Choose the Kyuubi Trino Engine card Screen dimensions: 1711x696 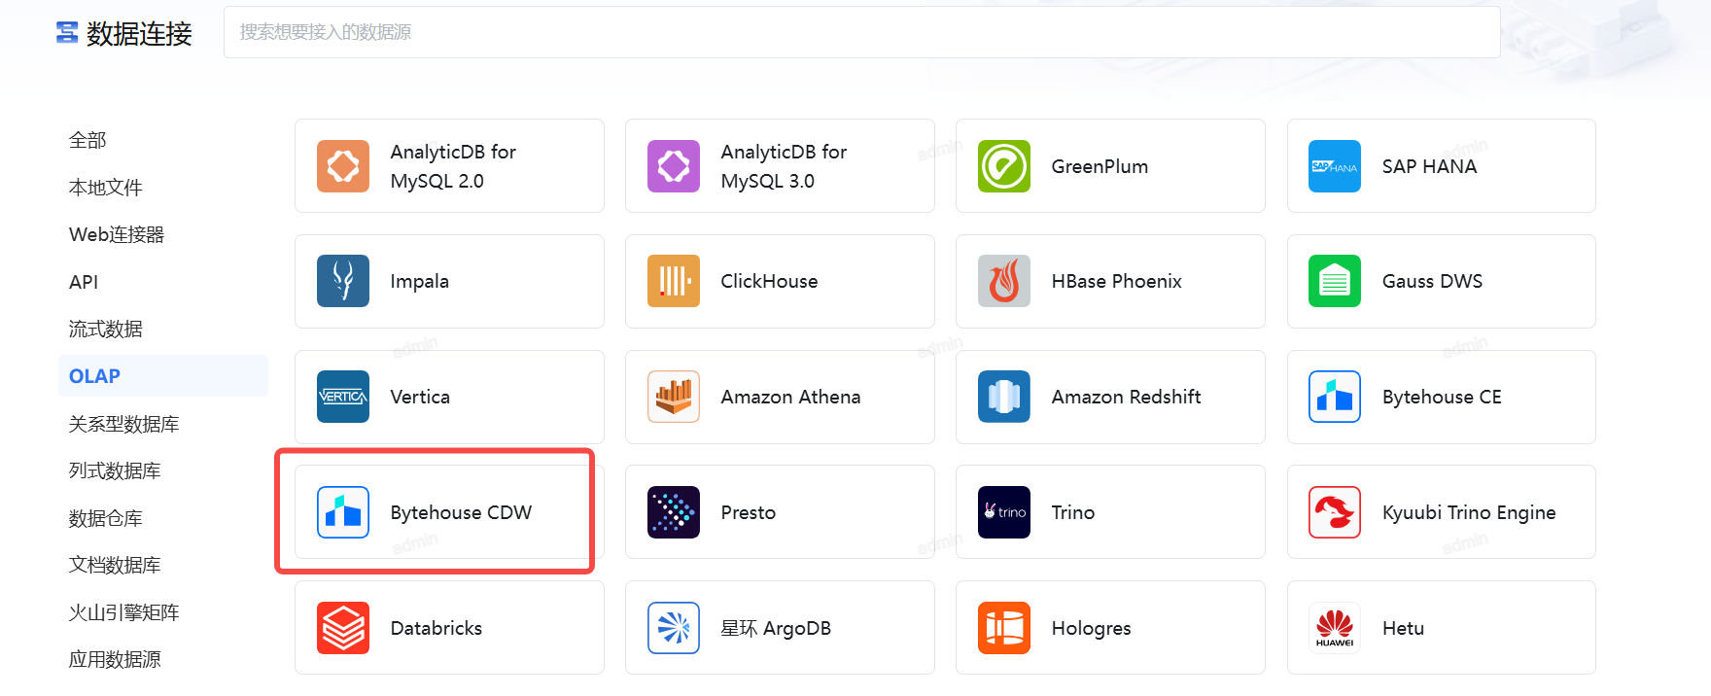click(1441, 512)
